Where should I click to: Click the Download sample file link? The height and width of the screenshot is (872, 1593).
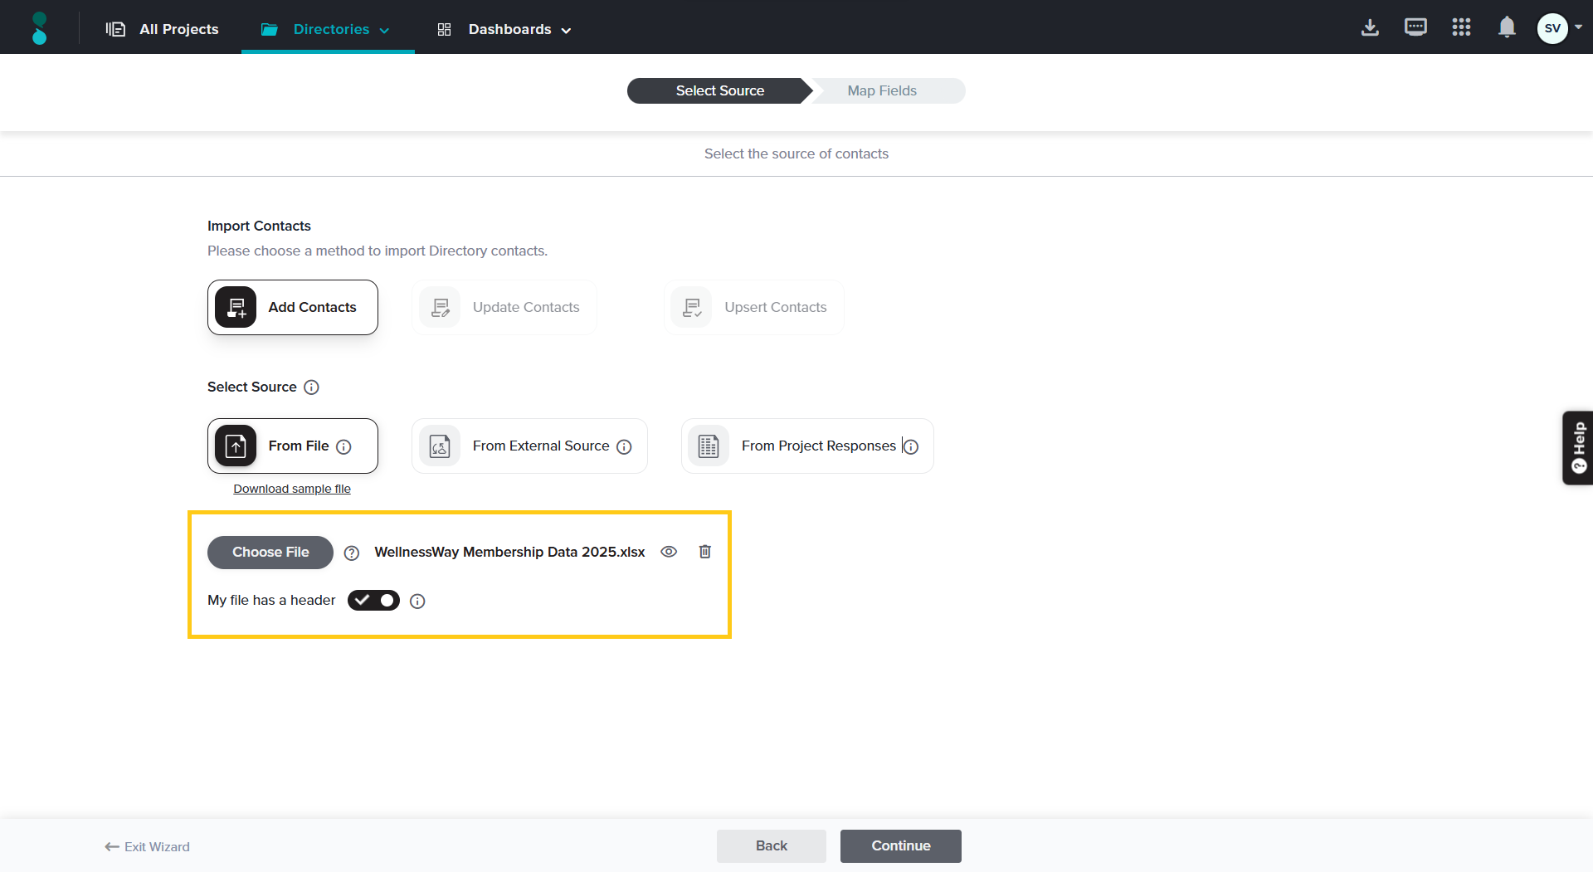[292, 490]
